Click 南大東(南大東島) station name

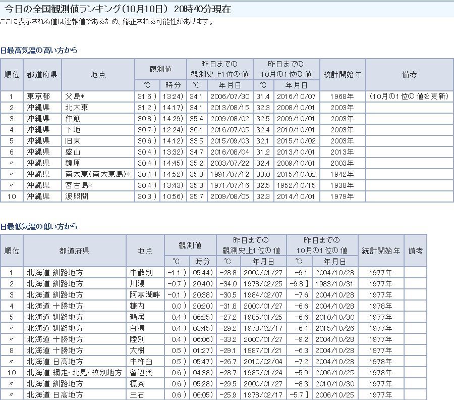click(x=97, y=174)
